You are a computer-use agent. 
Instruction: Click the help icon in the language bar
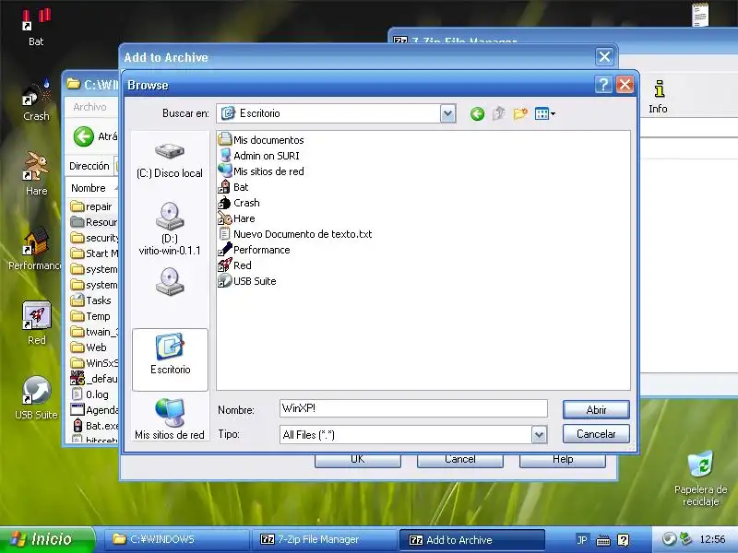[x=624, y=540]
